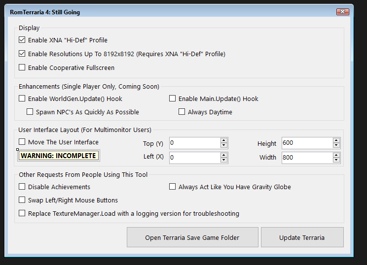The image size is (367, 265).
Task: Close the RomTerraria 4 window
Action: [343, 12]
